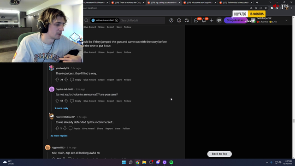Open the taskbar clock and date
The image size is (295, 166).
point(288,162)
